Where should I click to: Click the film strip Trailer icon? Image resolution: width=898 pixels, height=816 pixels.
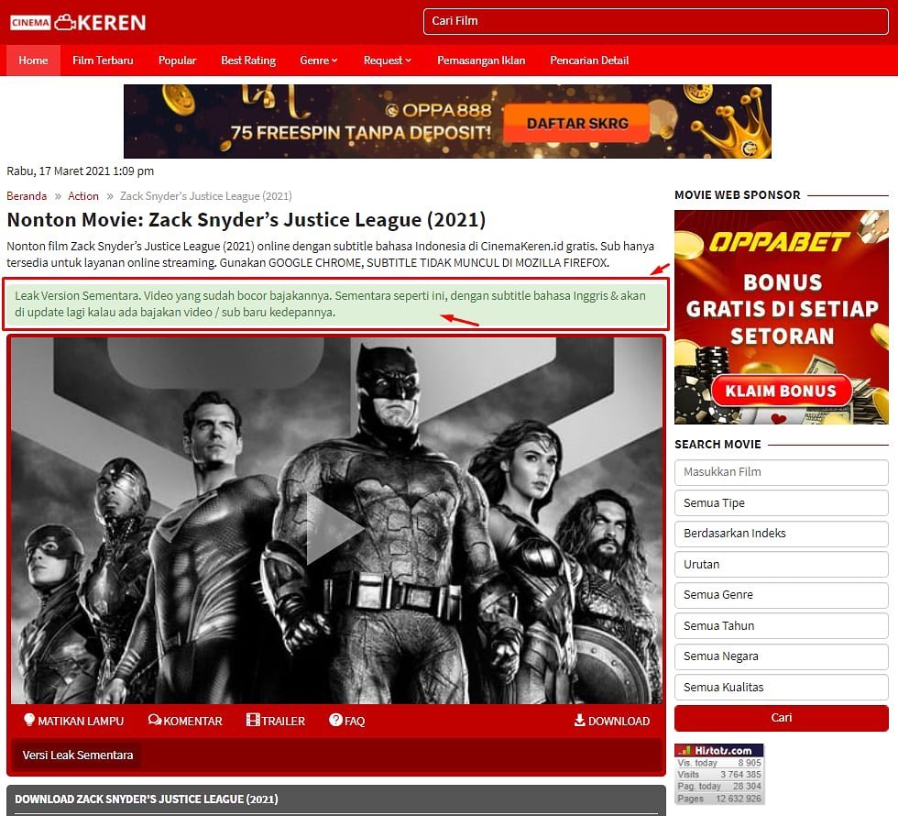click(253, 720)
